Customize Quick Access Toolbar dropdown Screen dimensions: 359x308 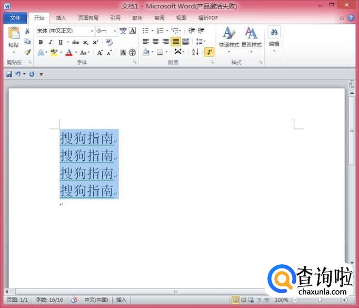click(41, 74)
